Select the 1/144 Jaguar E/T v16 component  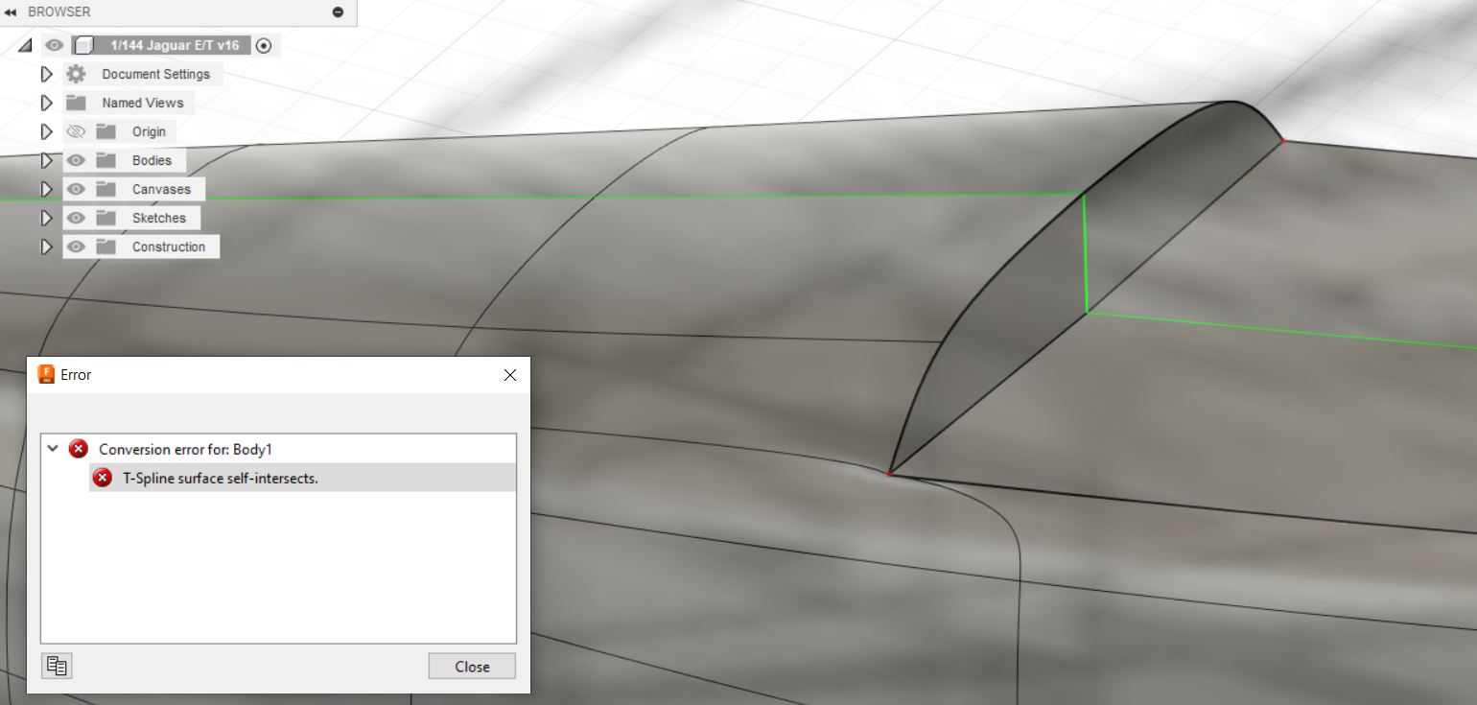point(171,44)
